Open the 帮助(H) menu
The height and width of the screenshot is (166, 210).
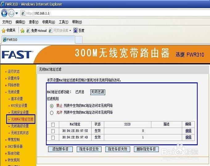(77, 22)
